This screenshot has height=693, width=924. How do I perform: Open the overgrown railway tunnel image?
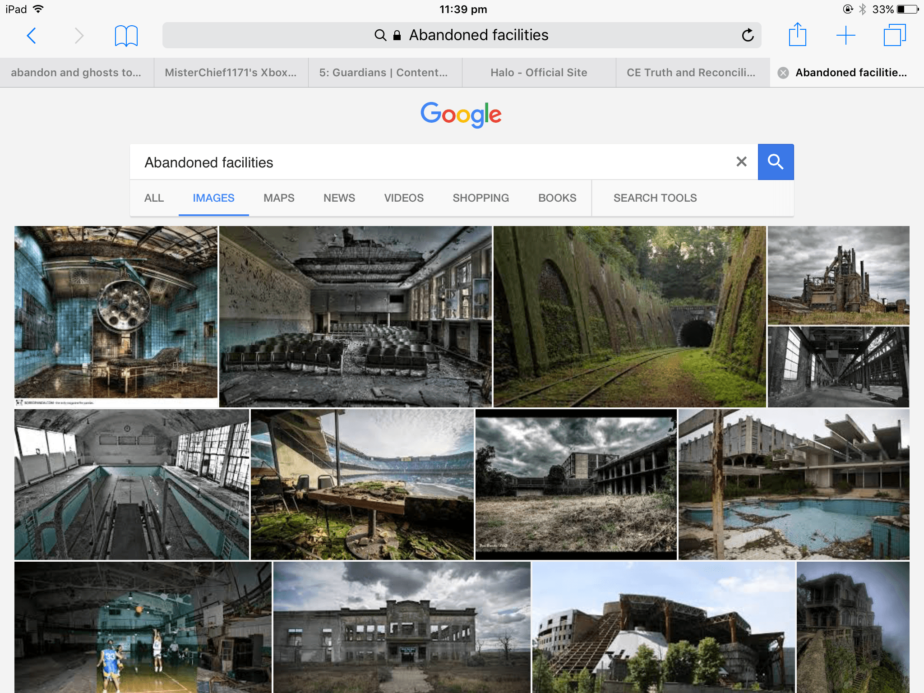(629, 316)
